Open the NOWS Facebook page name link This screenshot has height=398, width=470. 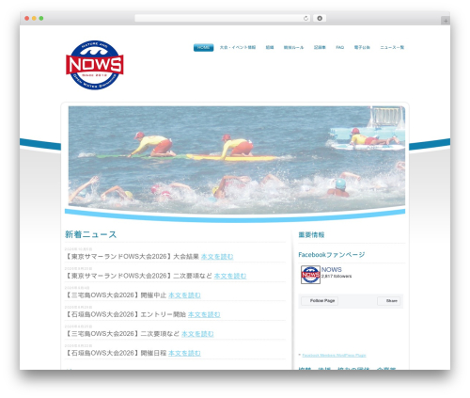[x=332, y=270]
